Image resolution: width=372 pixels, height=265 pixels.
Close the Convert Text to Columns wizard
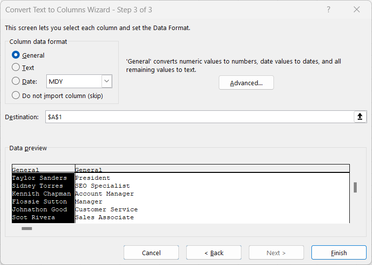click(x=357, y=9)
